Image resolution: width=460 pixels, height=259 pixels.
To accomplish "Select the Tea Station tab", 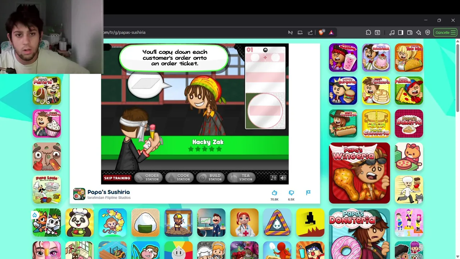I will (241, 177).
